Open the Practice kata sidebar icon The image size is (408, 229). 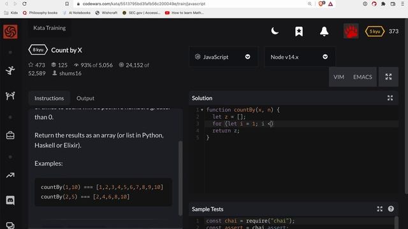point(10,71)
